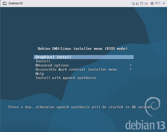Select Install with speech synthesis

click(66, 78)
